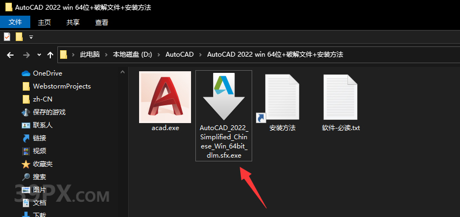
Task: Click the current folder name in address bar
Action: point(275,55)
